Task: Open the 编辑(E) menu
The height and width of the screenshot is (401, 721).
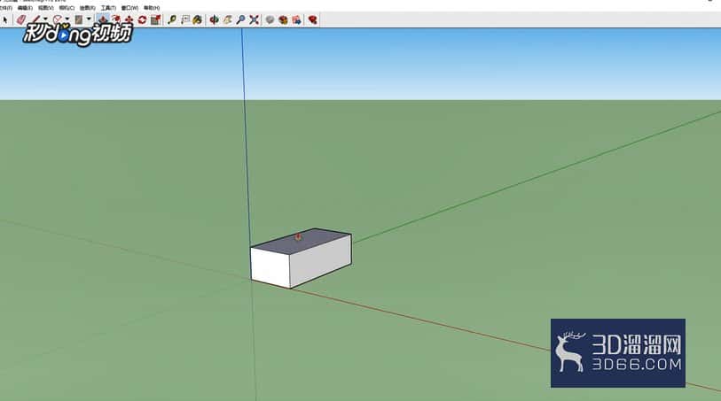Action: coord(25,8)
